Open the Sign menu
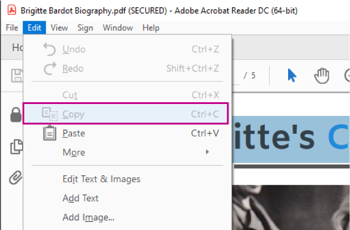The height and width of the screenshot is (230, 350). 85,27
